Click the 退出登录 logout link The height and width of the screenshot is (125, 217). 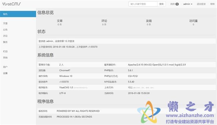point(201,4)
